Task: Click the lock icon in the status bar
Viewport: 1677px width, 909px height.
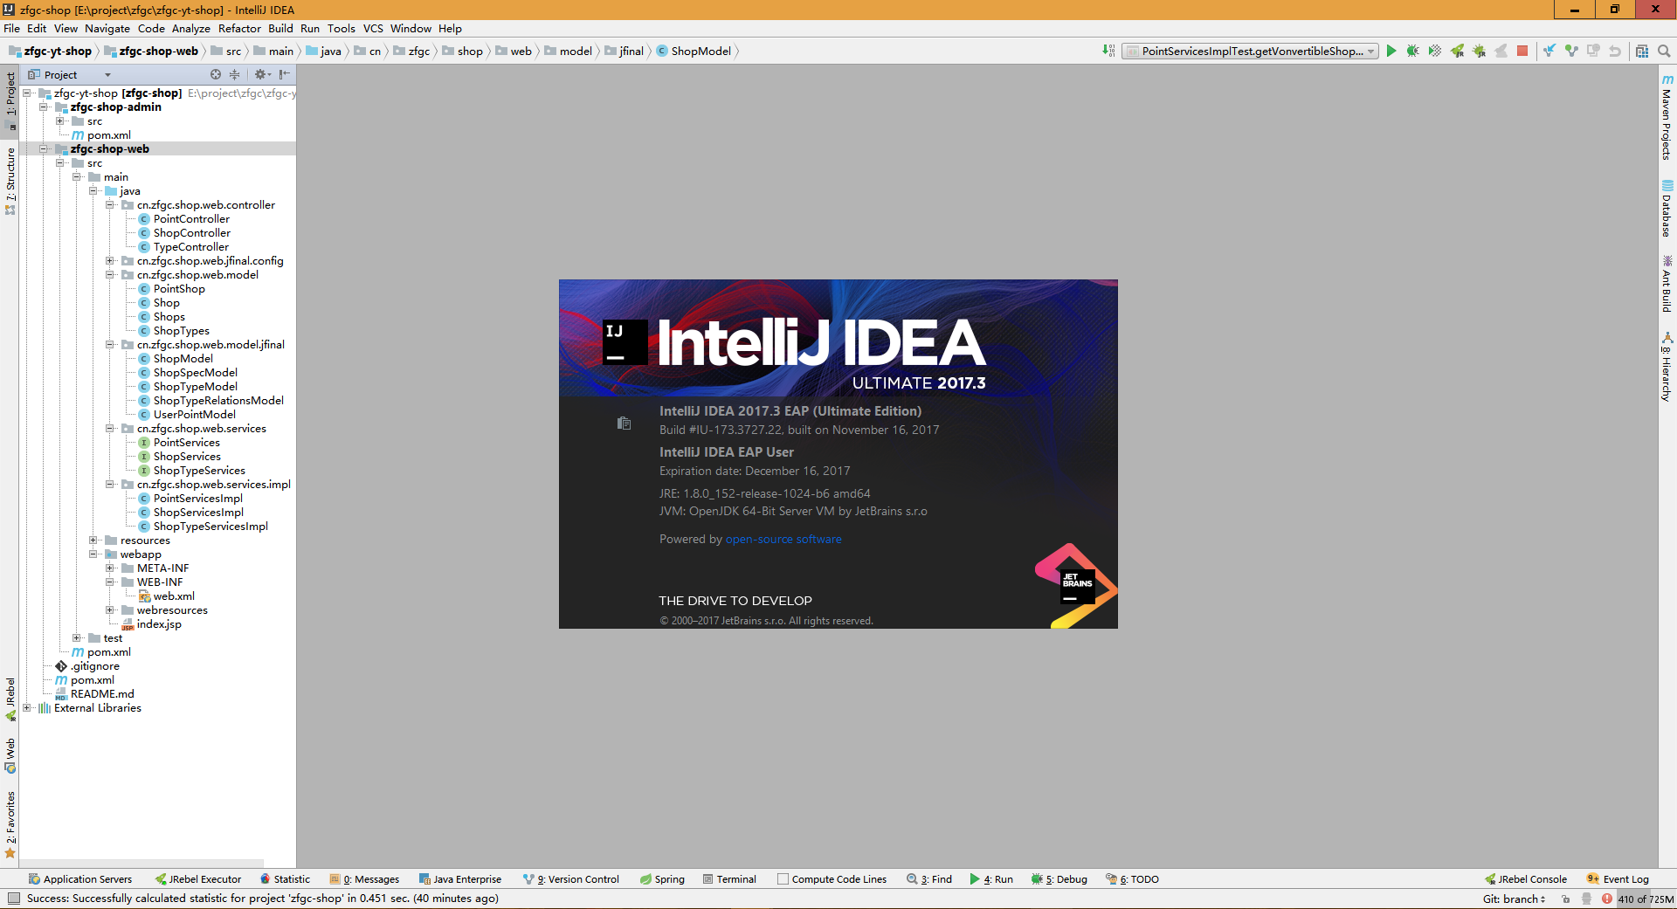Action: (x=1565, y=899)
